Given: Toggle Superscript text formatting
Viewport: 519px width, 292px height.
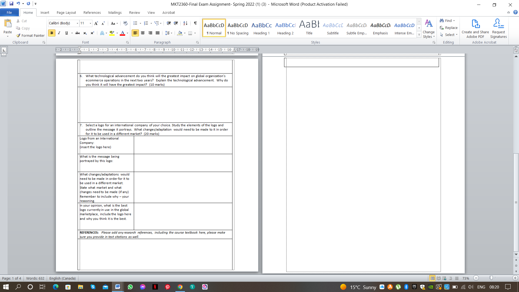Looking at the screenshot, I should tap(92, 33).
